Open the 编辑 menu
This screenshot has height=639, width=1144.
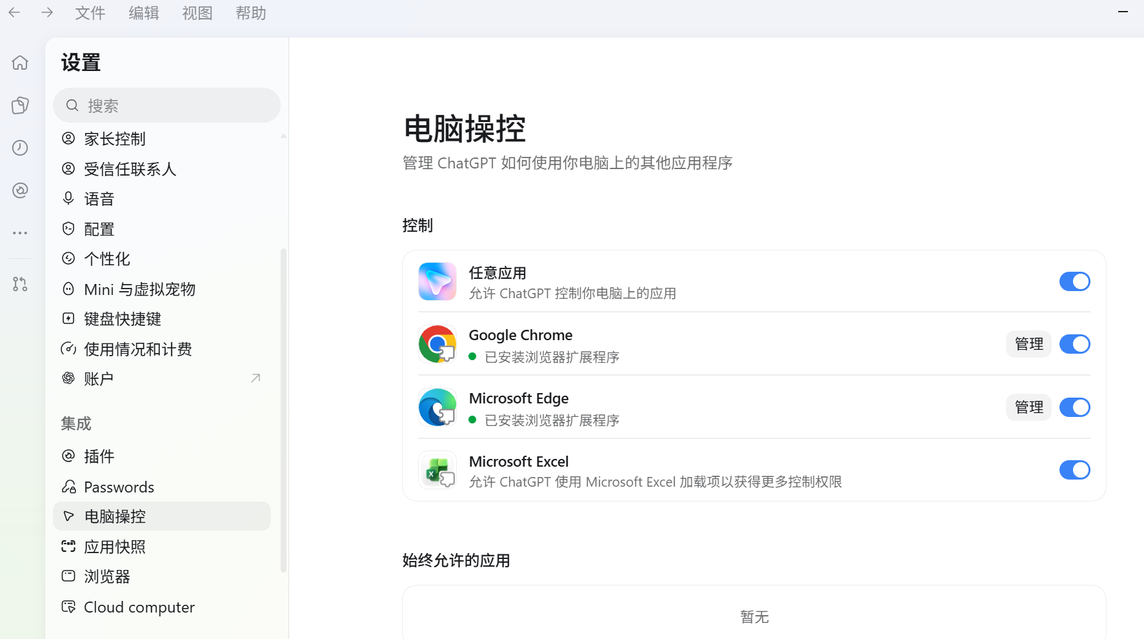click(143, 13)
